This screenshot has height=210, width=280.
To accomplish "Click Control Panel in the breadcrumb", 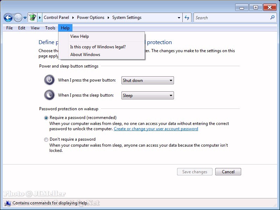I will click(56, 17).
